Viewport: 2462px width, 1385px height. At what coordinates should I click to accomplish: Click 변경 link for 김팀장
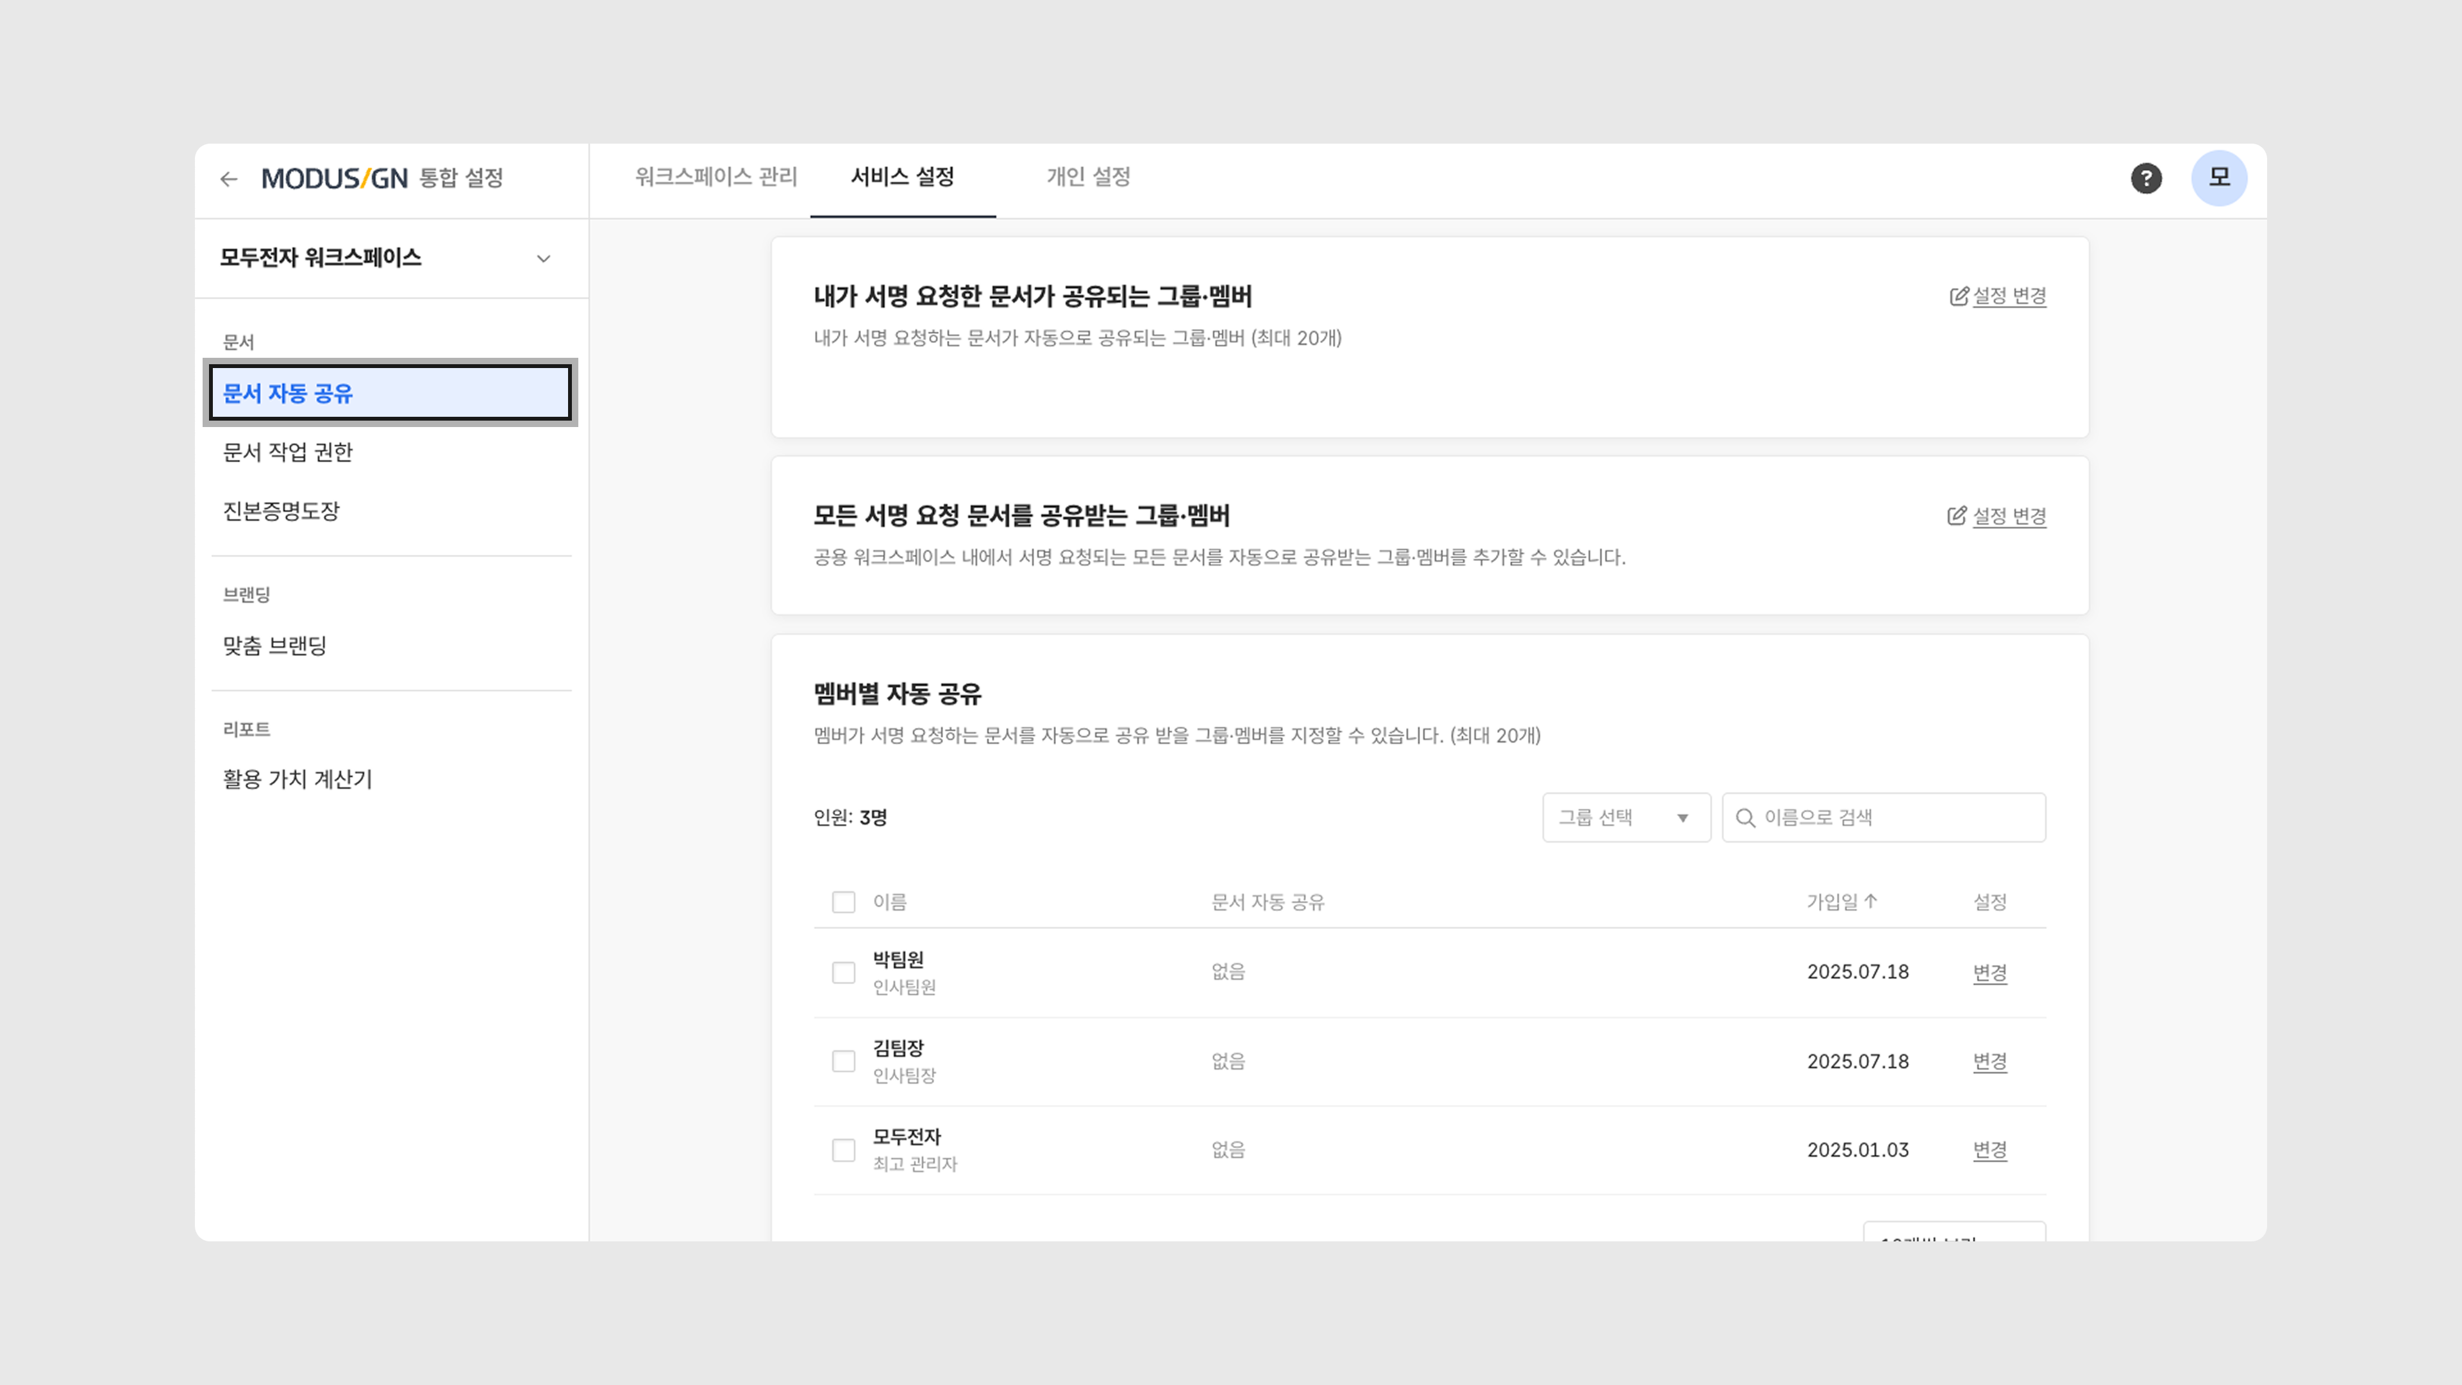coord(1989,1062)
